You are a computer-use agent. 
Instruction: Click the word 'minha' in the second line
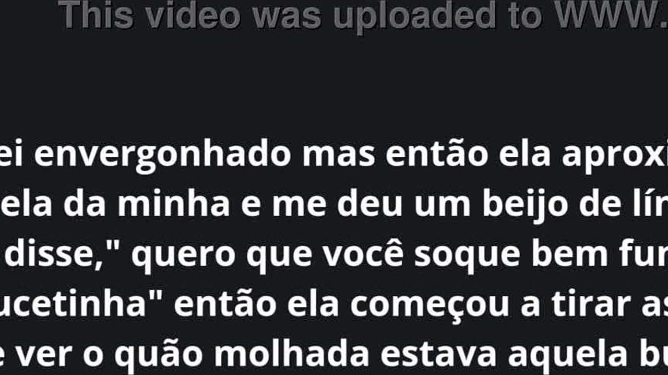click(173, 204)
